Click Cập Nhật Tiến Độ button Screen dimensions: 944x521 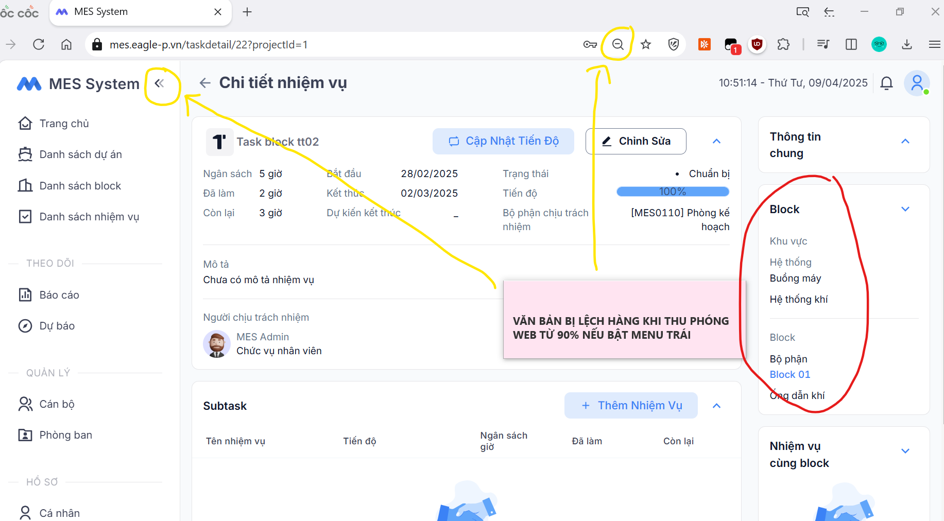[503, 141]
